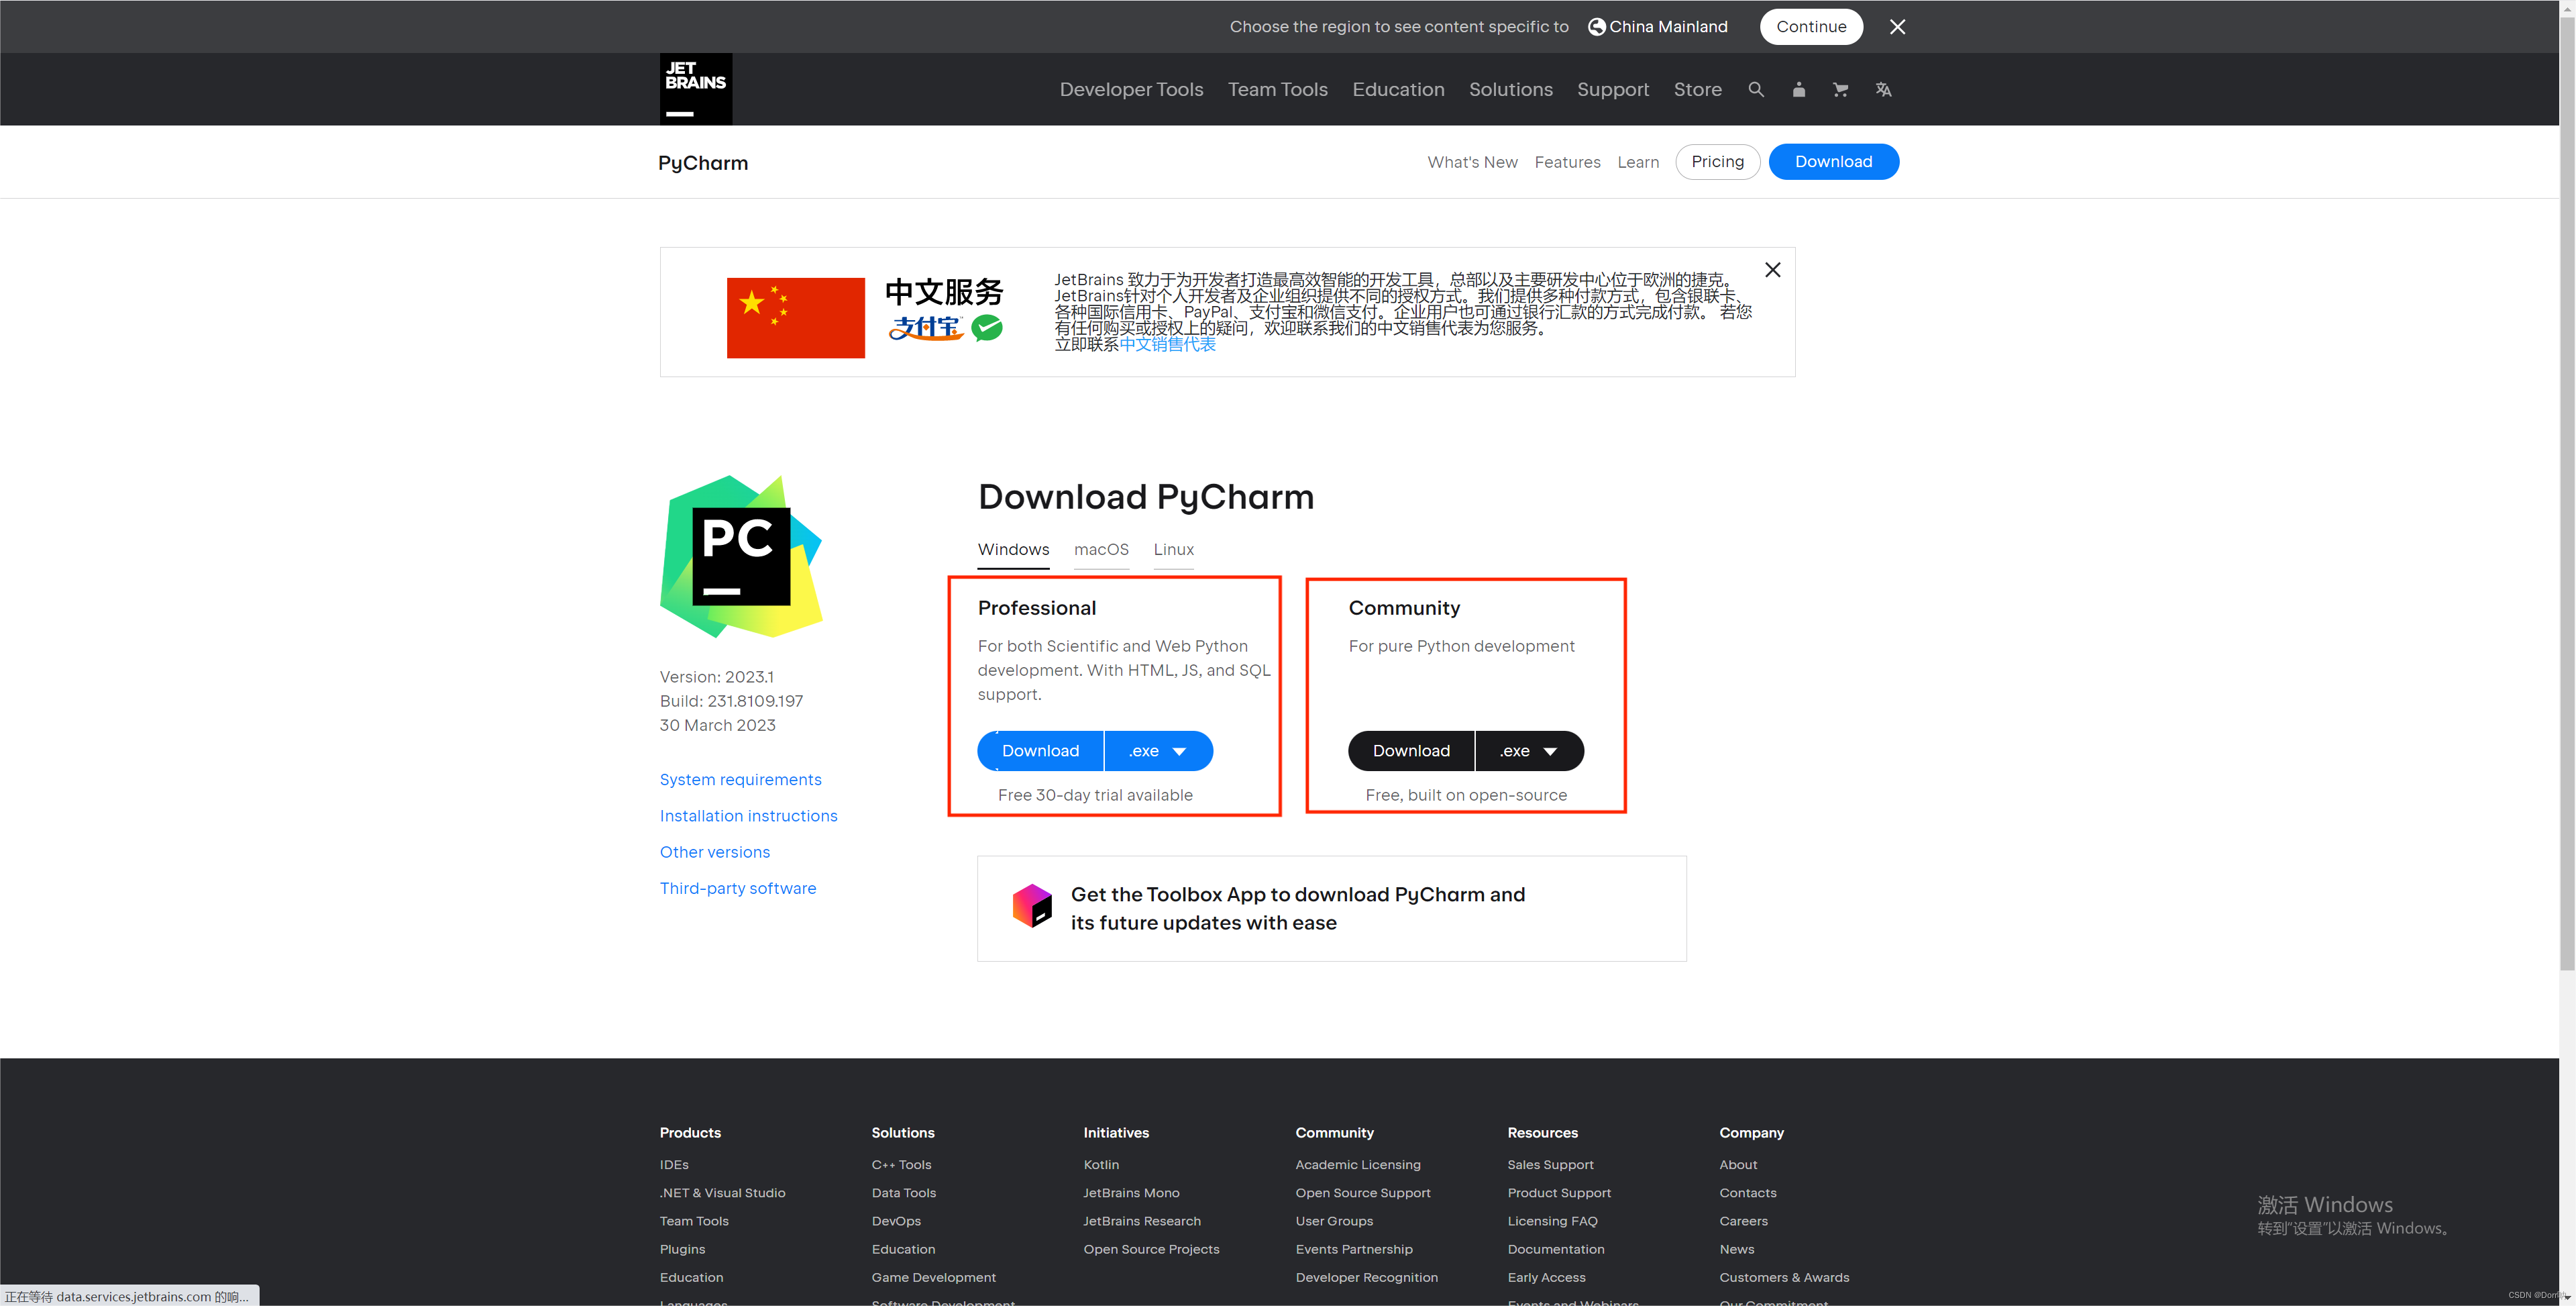This screenshot has height=1306, width=2576.
Task: Open the What's New page
Action: tap(1472, 162)
